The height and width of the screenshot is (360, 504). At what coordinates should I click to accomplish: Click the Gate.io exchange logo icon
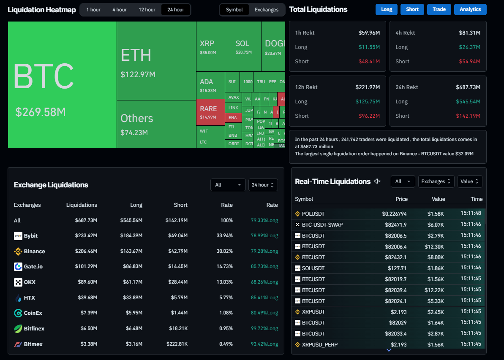(x=18, y=267)
